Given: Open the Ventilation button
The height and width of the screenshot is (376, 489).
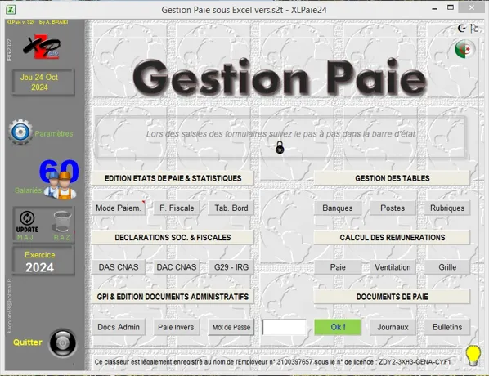Looking at the screenshot, I should (393, 267).
